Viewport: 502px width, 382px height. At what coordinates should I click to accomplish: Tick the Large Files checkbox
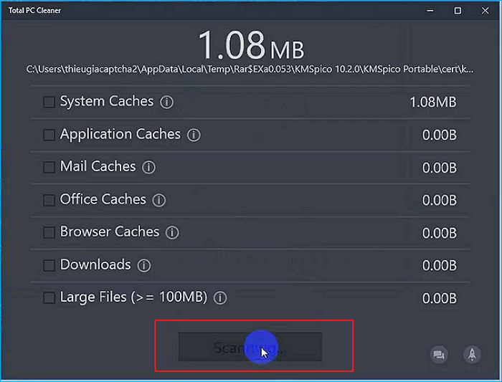point(49,298)
